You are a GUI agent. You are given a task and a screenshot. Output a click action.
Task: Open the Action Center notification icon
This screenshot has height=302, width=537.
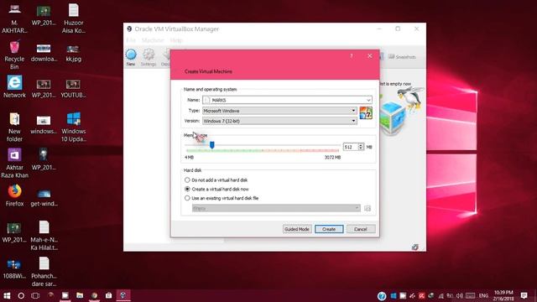(x=524, y=295)
